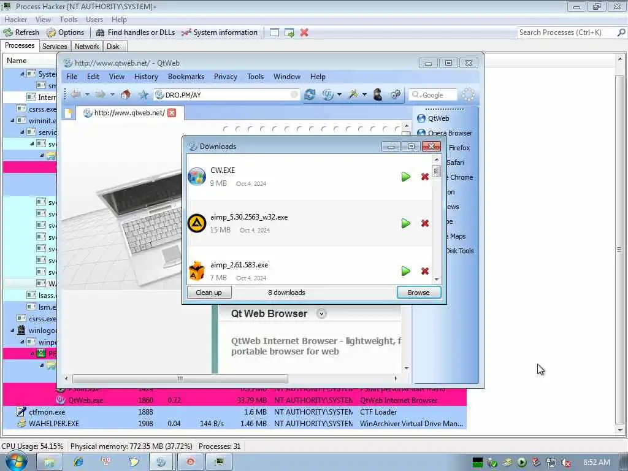Image resolution: width=628 pixels, height=471 pixels.
Task: Click the Clean up button
Action: [209, 293]
